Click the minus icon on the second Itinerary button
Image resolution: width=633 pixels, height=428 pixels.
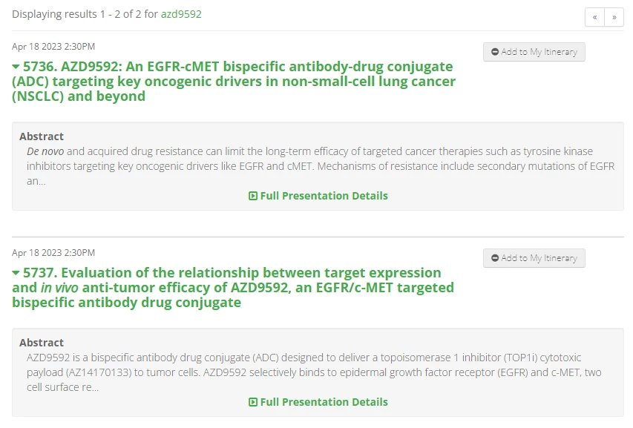pyautogui.click(x=495, y=258)
